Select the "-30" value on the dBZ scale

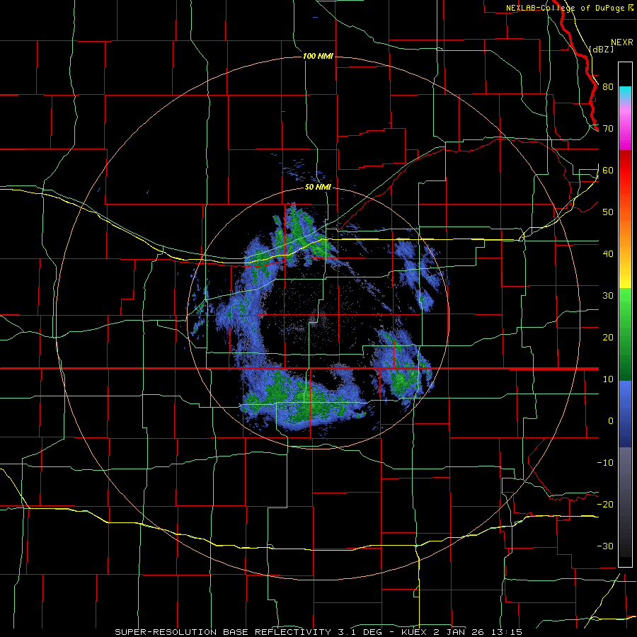coord(605,546)
